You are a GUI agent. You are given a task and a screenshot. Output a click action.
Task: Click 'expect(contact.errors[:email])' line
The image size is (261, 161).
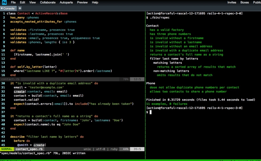coord(74,104)
